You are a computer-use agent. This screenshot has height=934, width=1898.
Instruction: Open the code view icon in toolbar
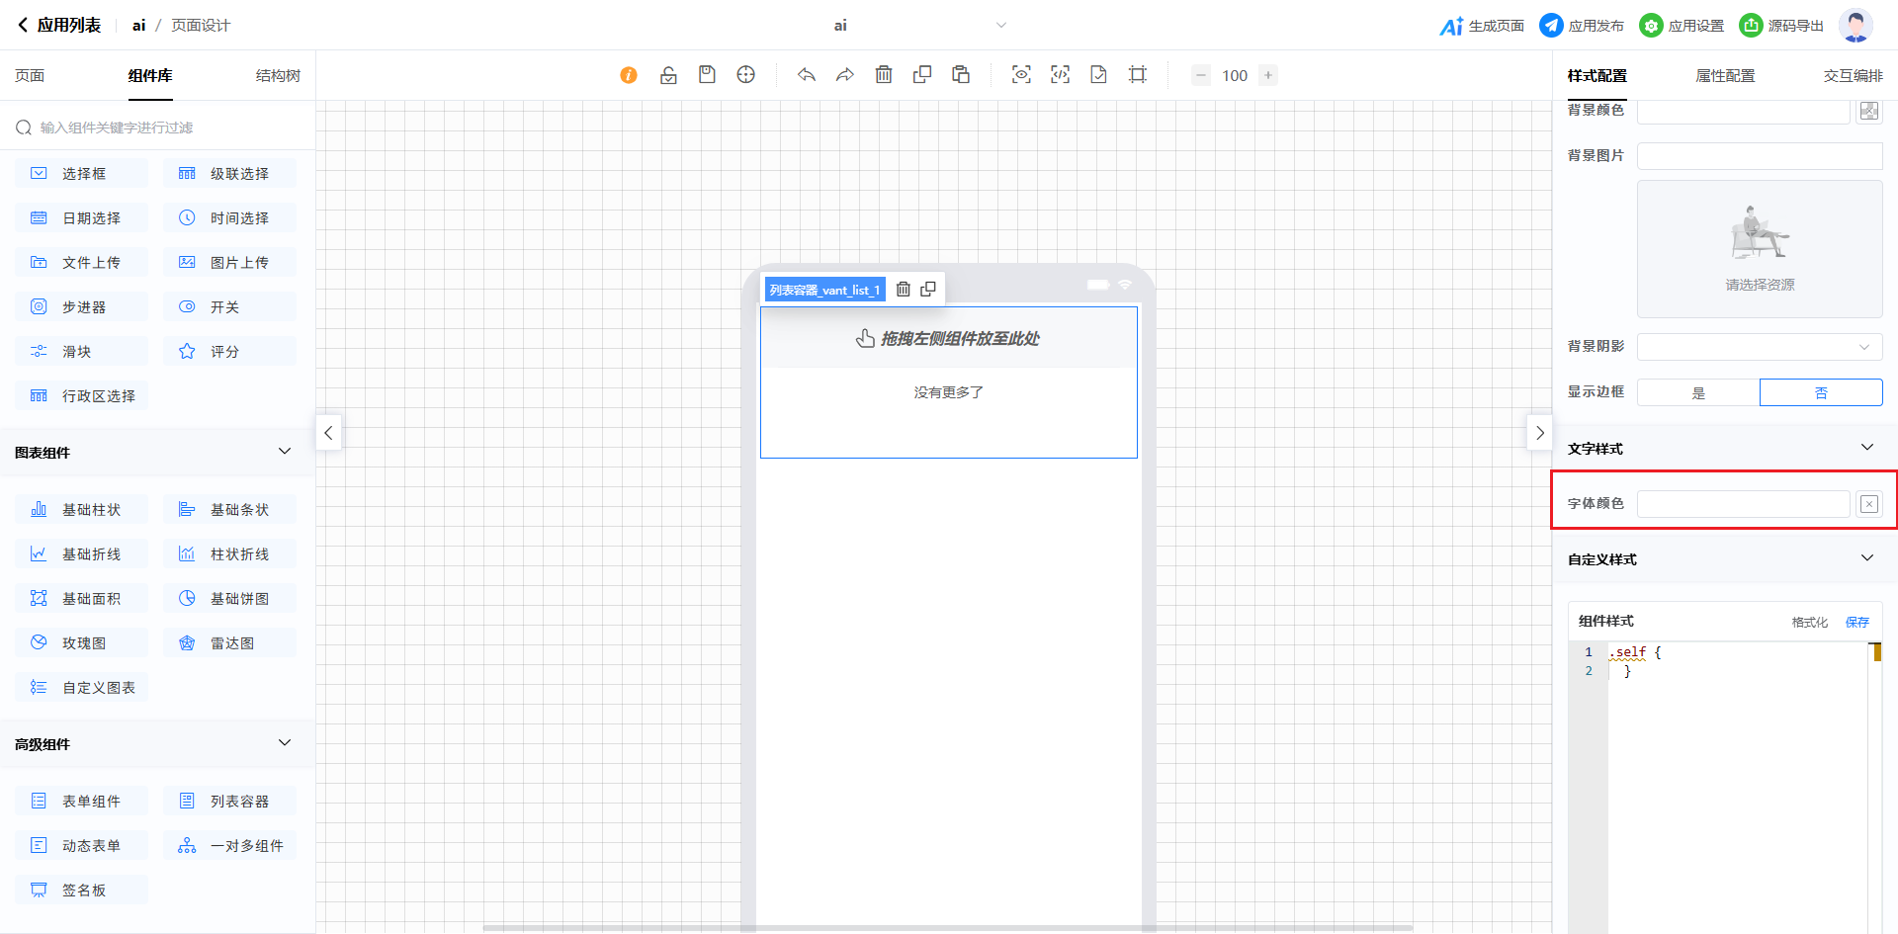tap(1060, 75)
